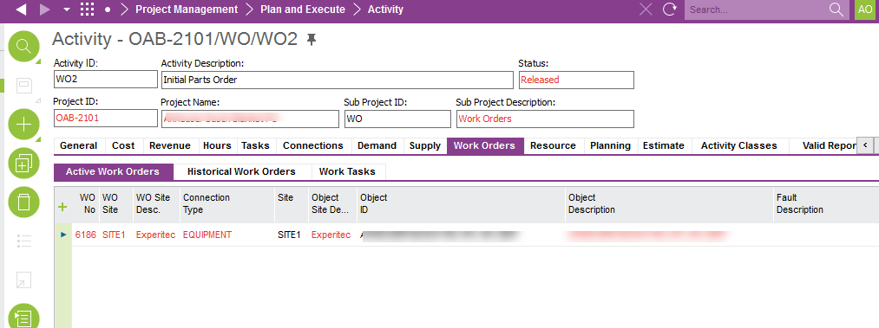Click WO Site column header
The image size is (879, 328).
(x=115, y=204)
